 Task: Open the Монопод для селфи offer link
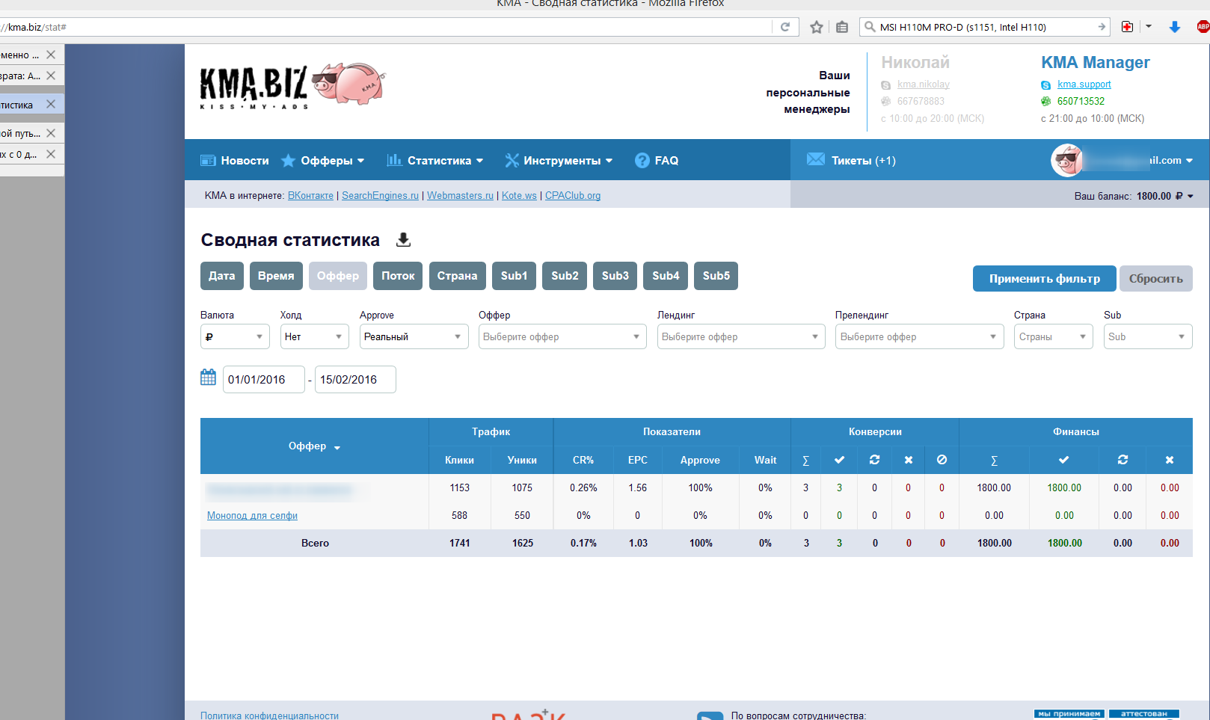pos(252,516)
